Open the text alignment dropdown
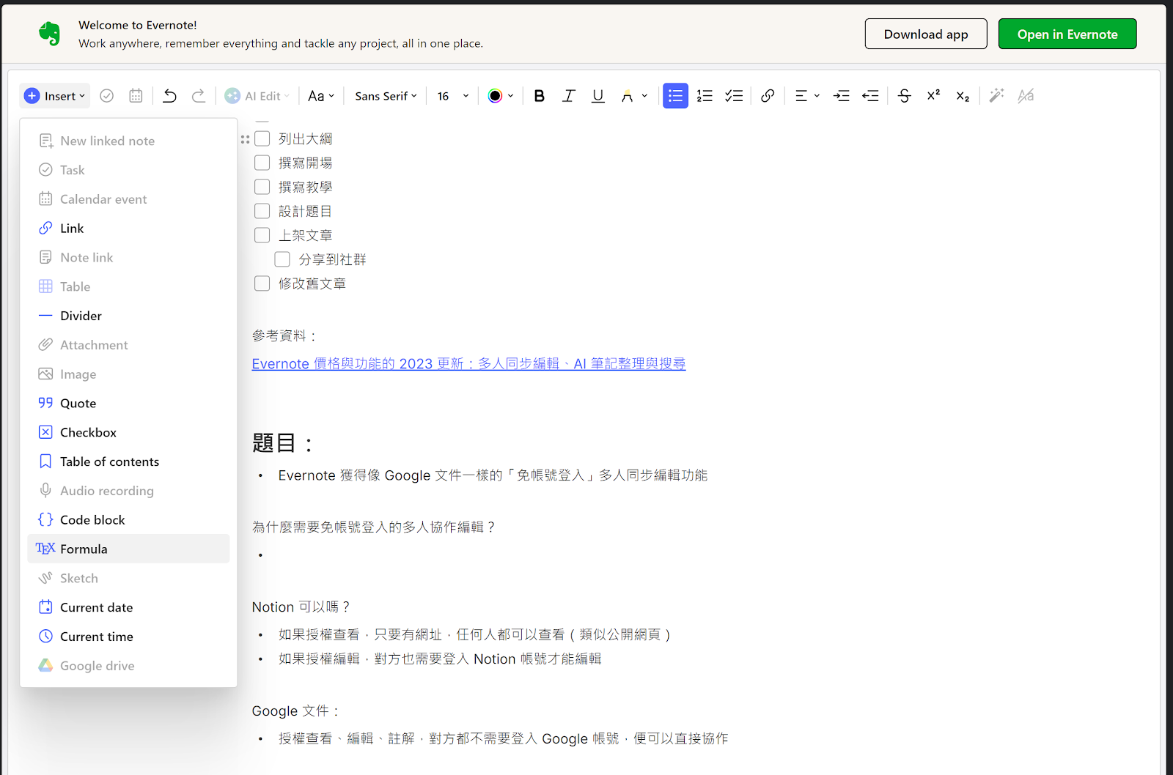This screenshot has height=775, width=1173. pos(807,96)
